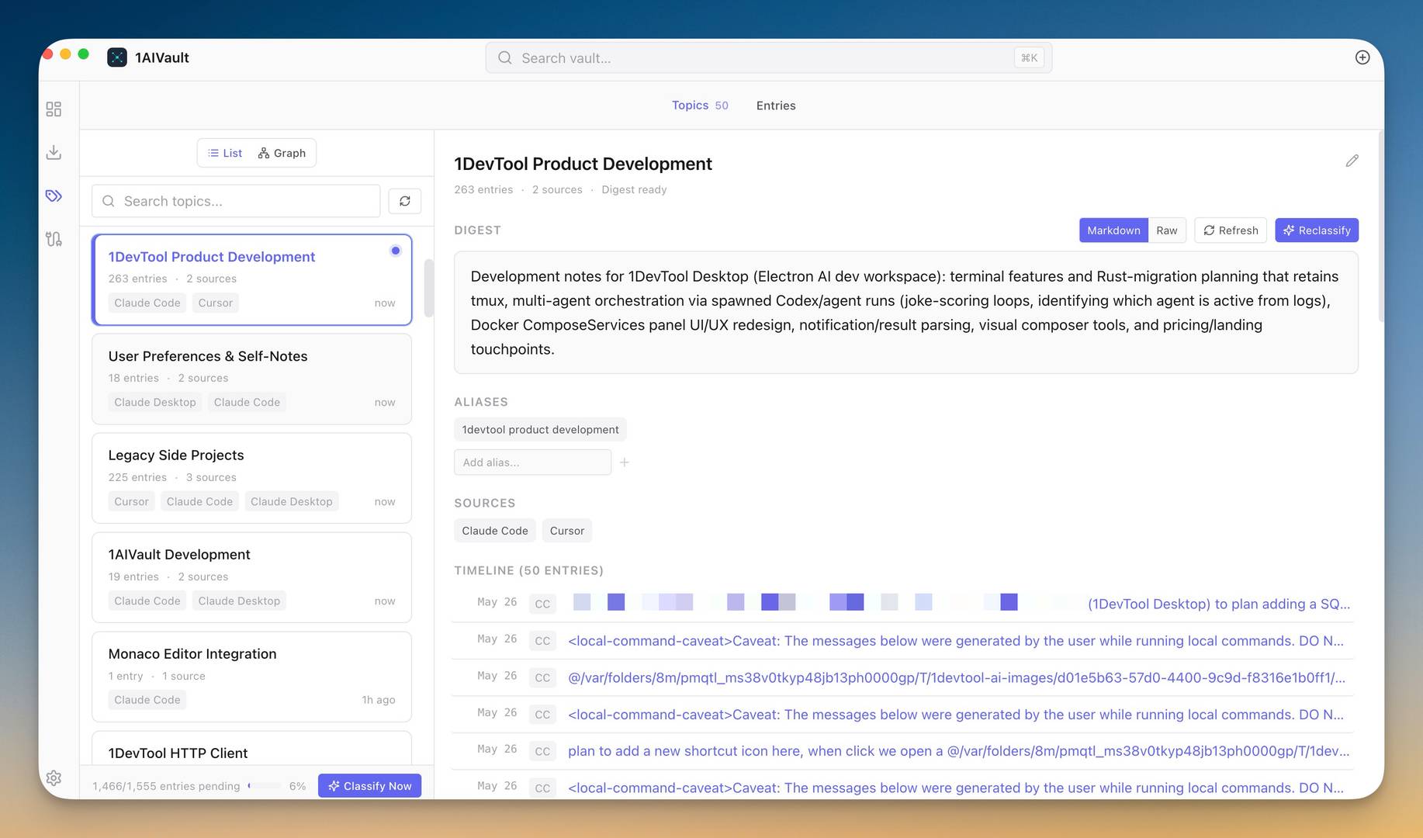Click the Refresh digest button
The image size is (1423, 838).
(1231, 230)
